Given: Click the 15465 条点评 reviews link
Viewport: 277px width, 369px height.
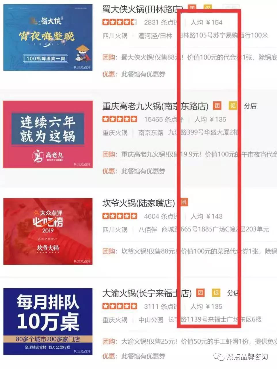Looking at the screenshot, I should point(164,119).
